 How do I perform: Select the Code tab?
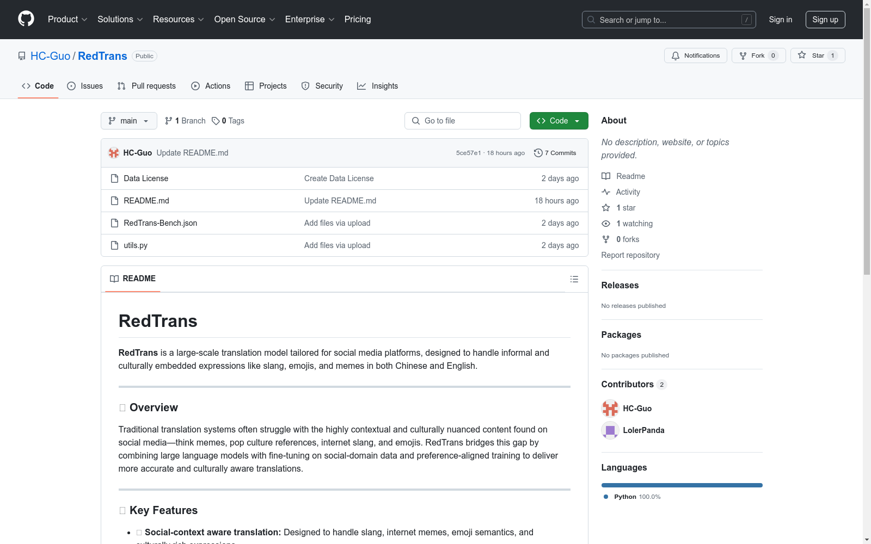pyautogui.click(x=38, y=86)
